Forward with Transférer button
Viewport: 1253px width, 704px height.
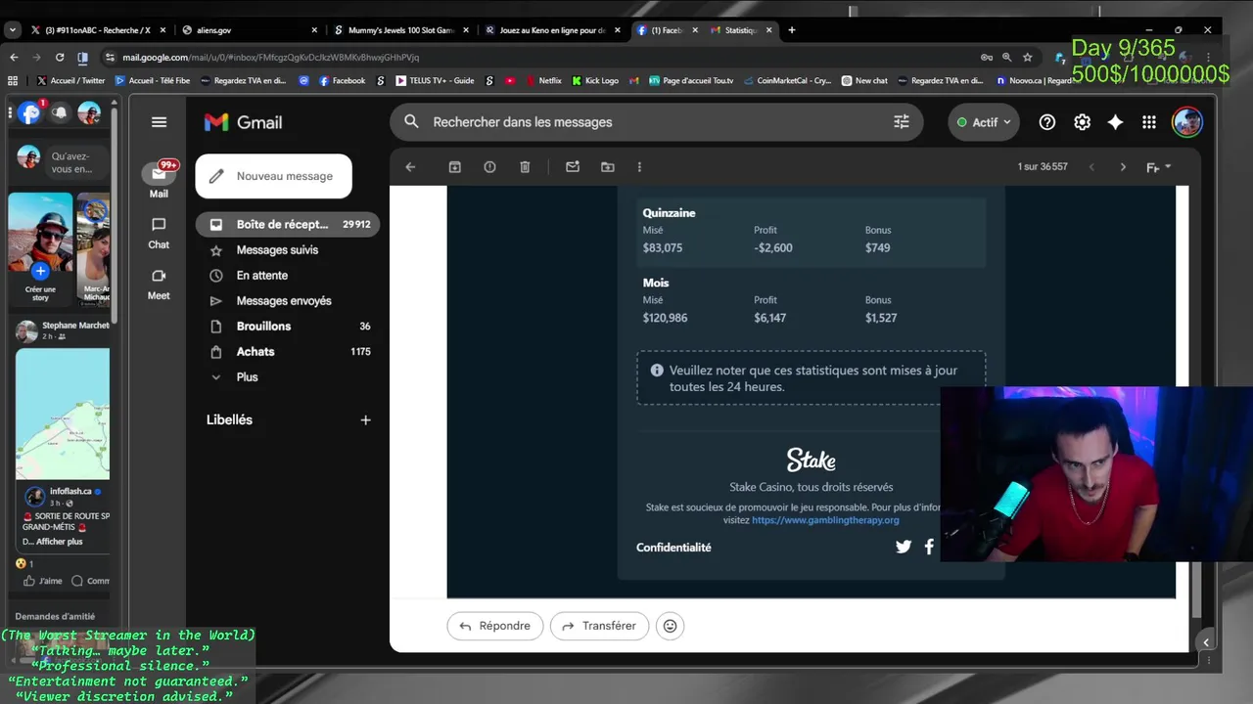599,626
